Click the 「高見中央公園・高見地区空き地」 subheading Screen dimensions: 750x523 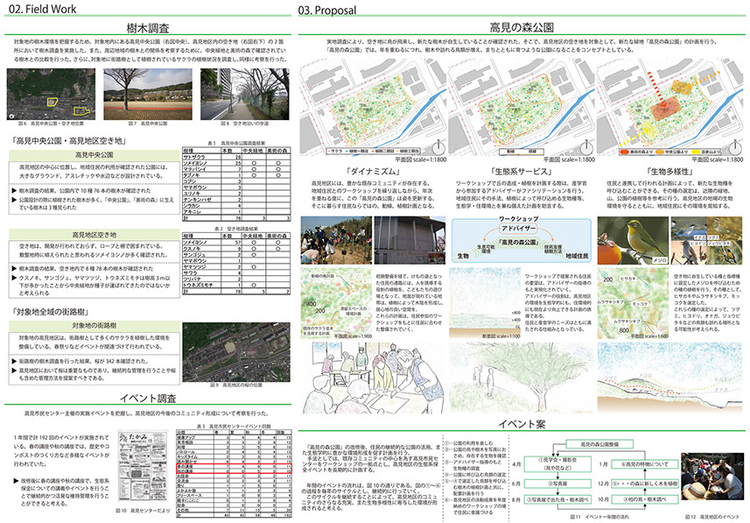68,141
